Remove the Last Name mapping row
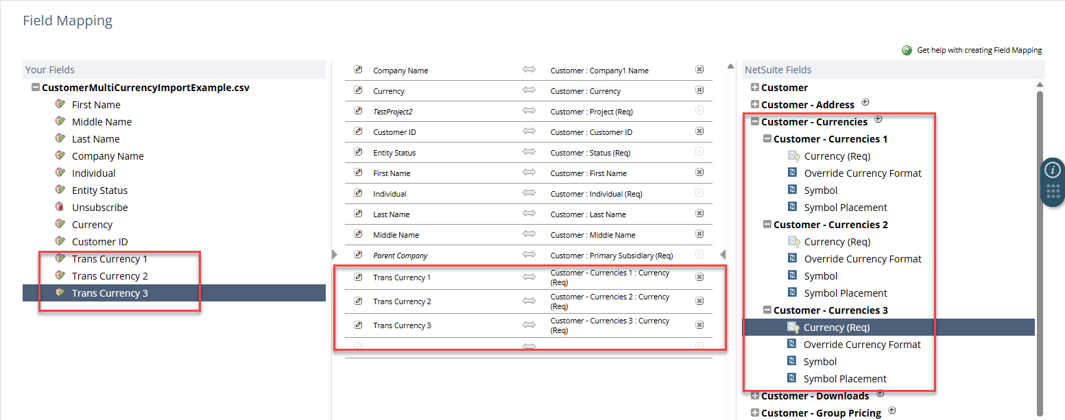 click(x=699, y=214)
